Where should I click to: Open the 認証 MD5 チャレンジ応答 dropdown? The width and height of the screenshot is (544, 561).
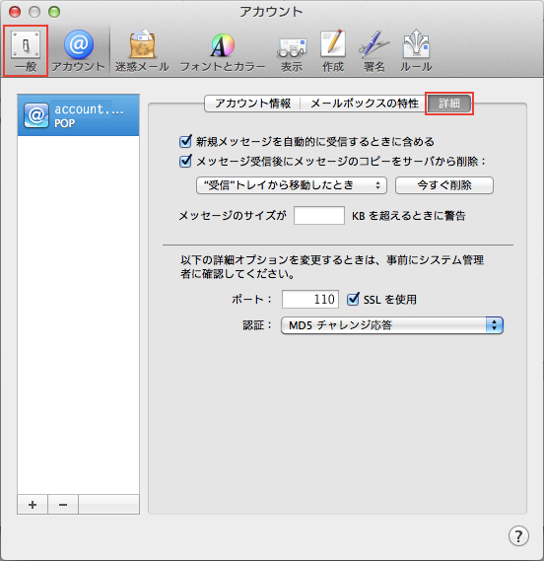tap(392, 325)
